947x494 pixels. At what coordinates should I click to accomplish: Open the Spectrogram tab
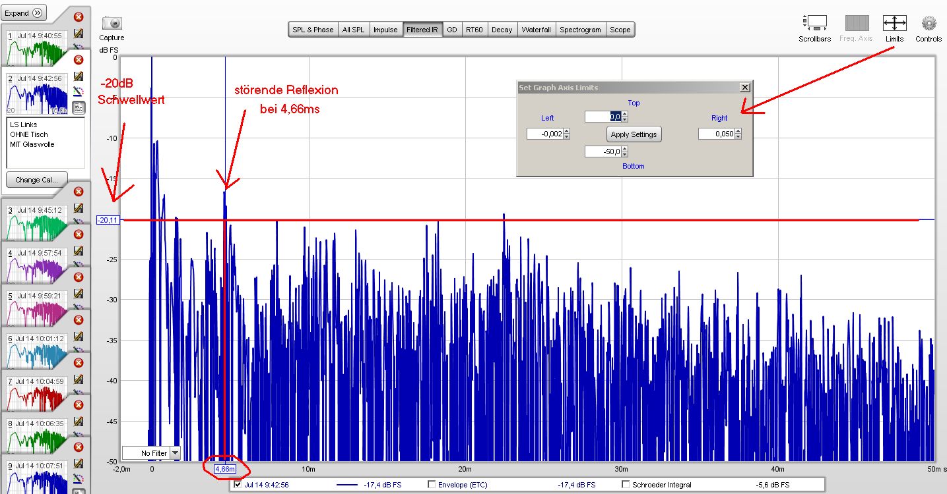pyautogui.click(x=580, y=30)
